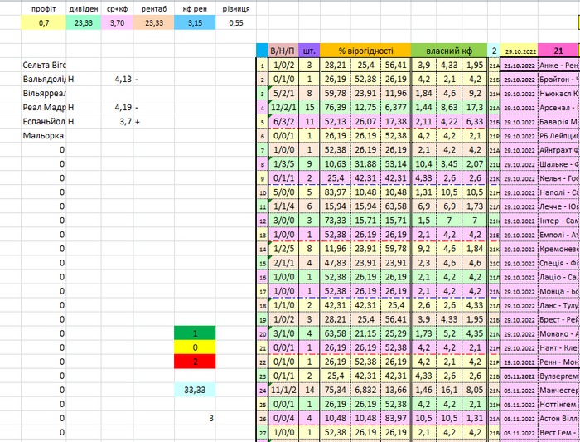Click the 'Мальорка' team cell
Viewport: 580px width, 442px height.
coord(44,135)
